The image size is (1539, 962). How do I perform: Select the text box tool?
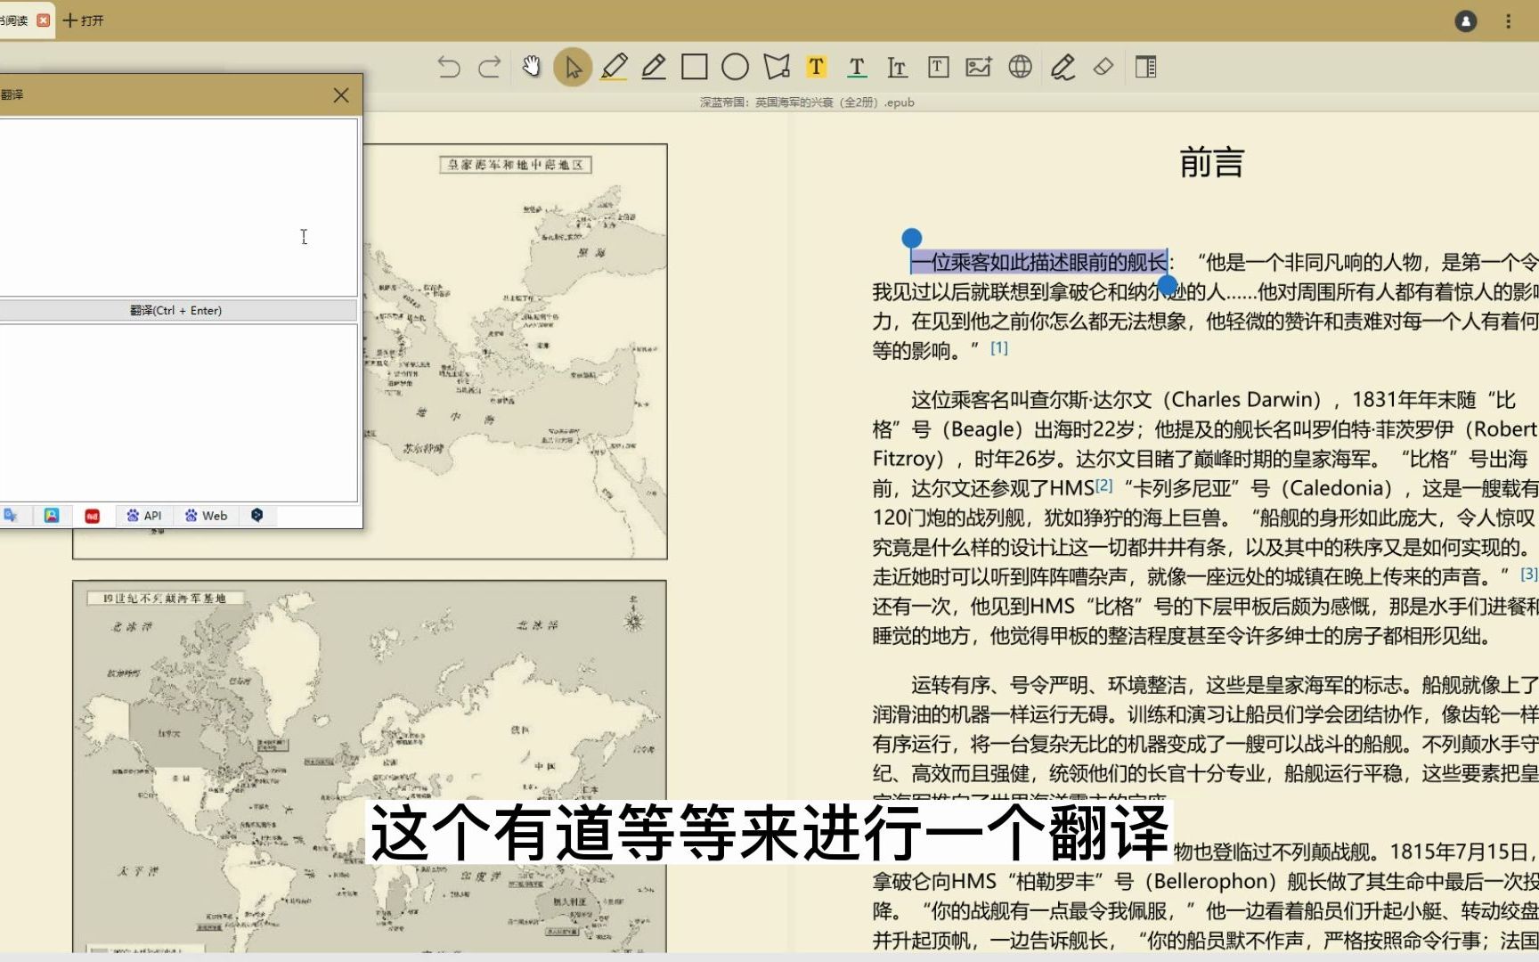938,67
